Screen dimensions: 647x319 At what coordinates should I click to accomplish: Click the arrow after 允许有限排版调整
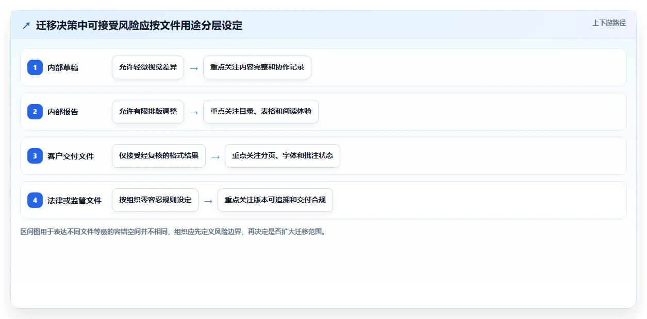tap(194, 112)
